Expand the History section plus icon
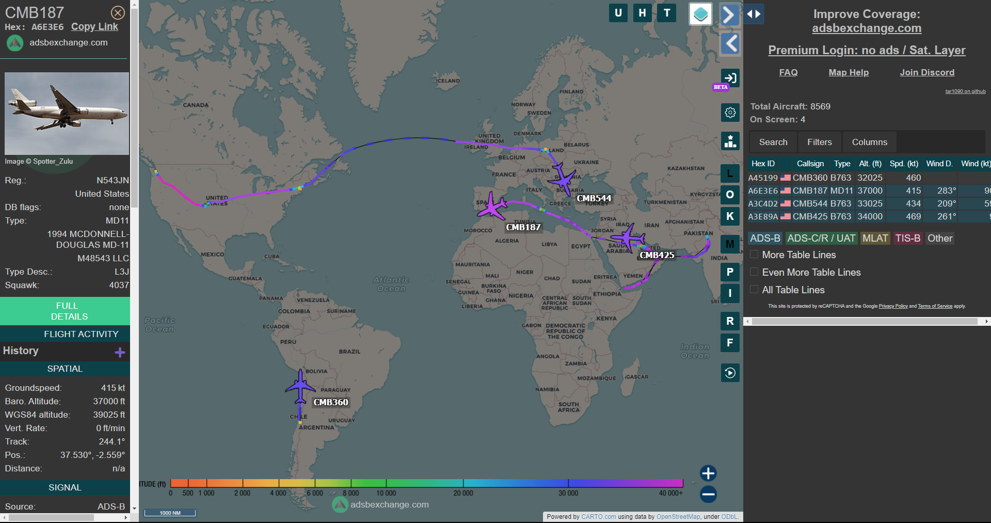 point(120,352)
